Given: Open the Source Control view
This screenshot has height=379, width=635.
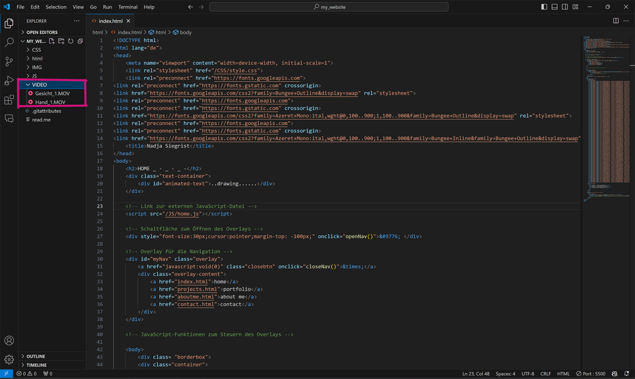Looking at the screenshot, I should click(9, 62).
